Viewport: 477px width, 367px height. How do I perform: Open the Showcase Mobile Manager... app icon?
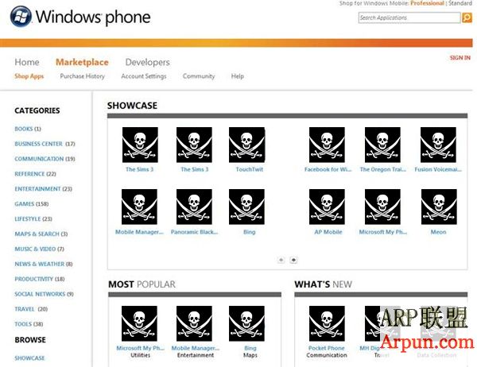pos(139,207)
